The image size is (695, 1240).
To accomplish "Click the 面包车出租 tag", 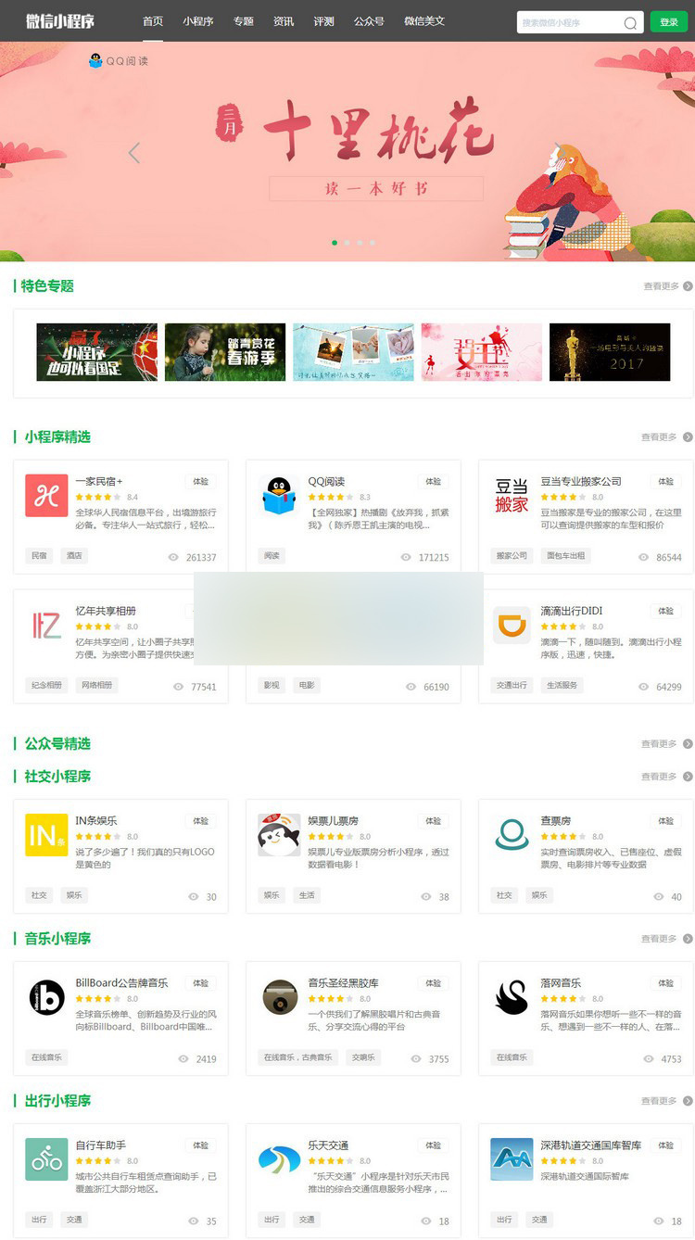I will [x=565, y=556].
